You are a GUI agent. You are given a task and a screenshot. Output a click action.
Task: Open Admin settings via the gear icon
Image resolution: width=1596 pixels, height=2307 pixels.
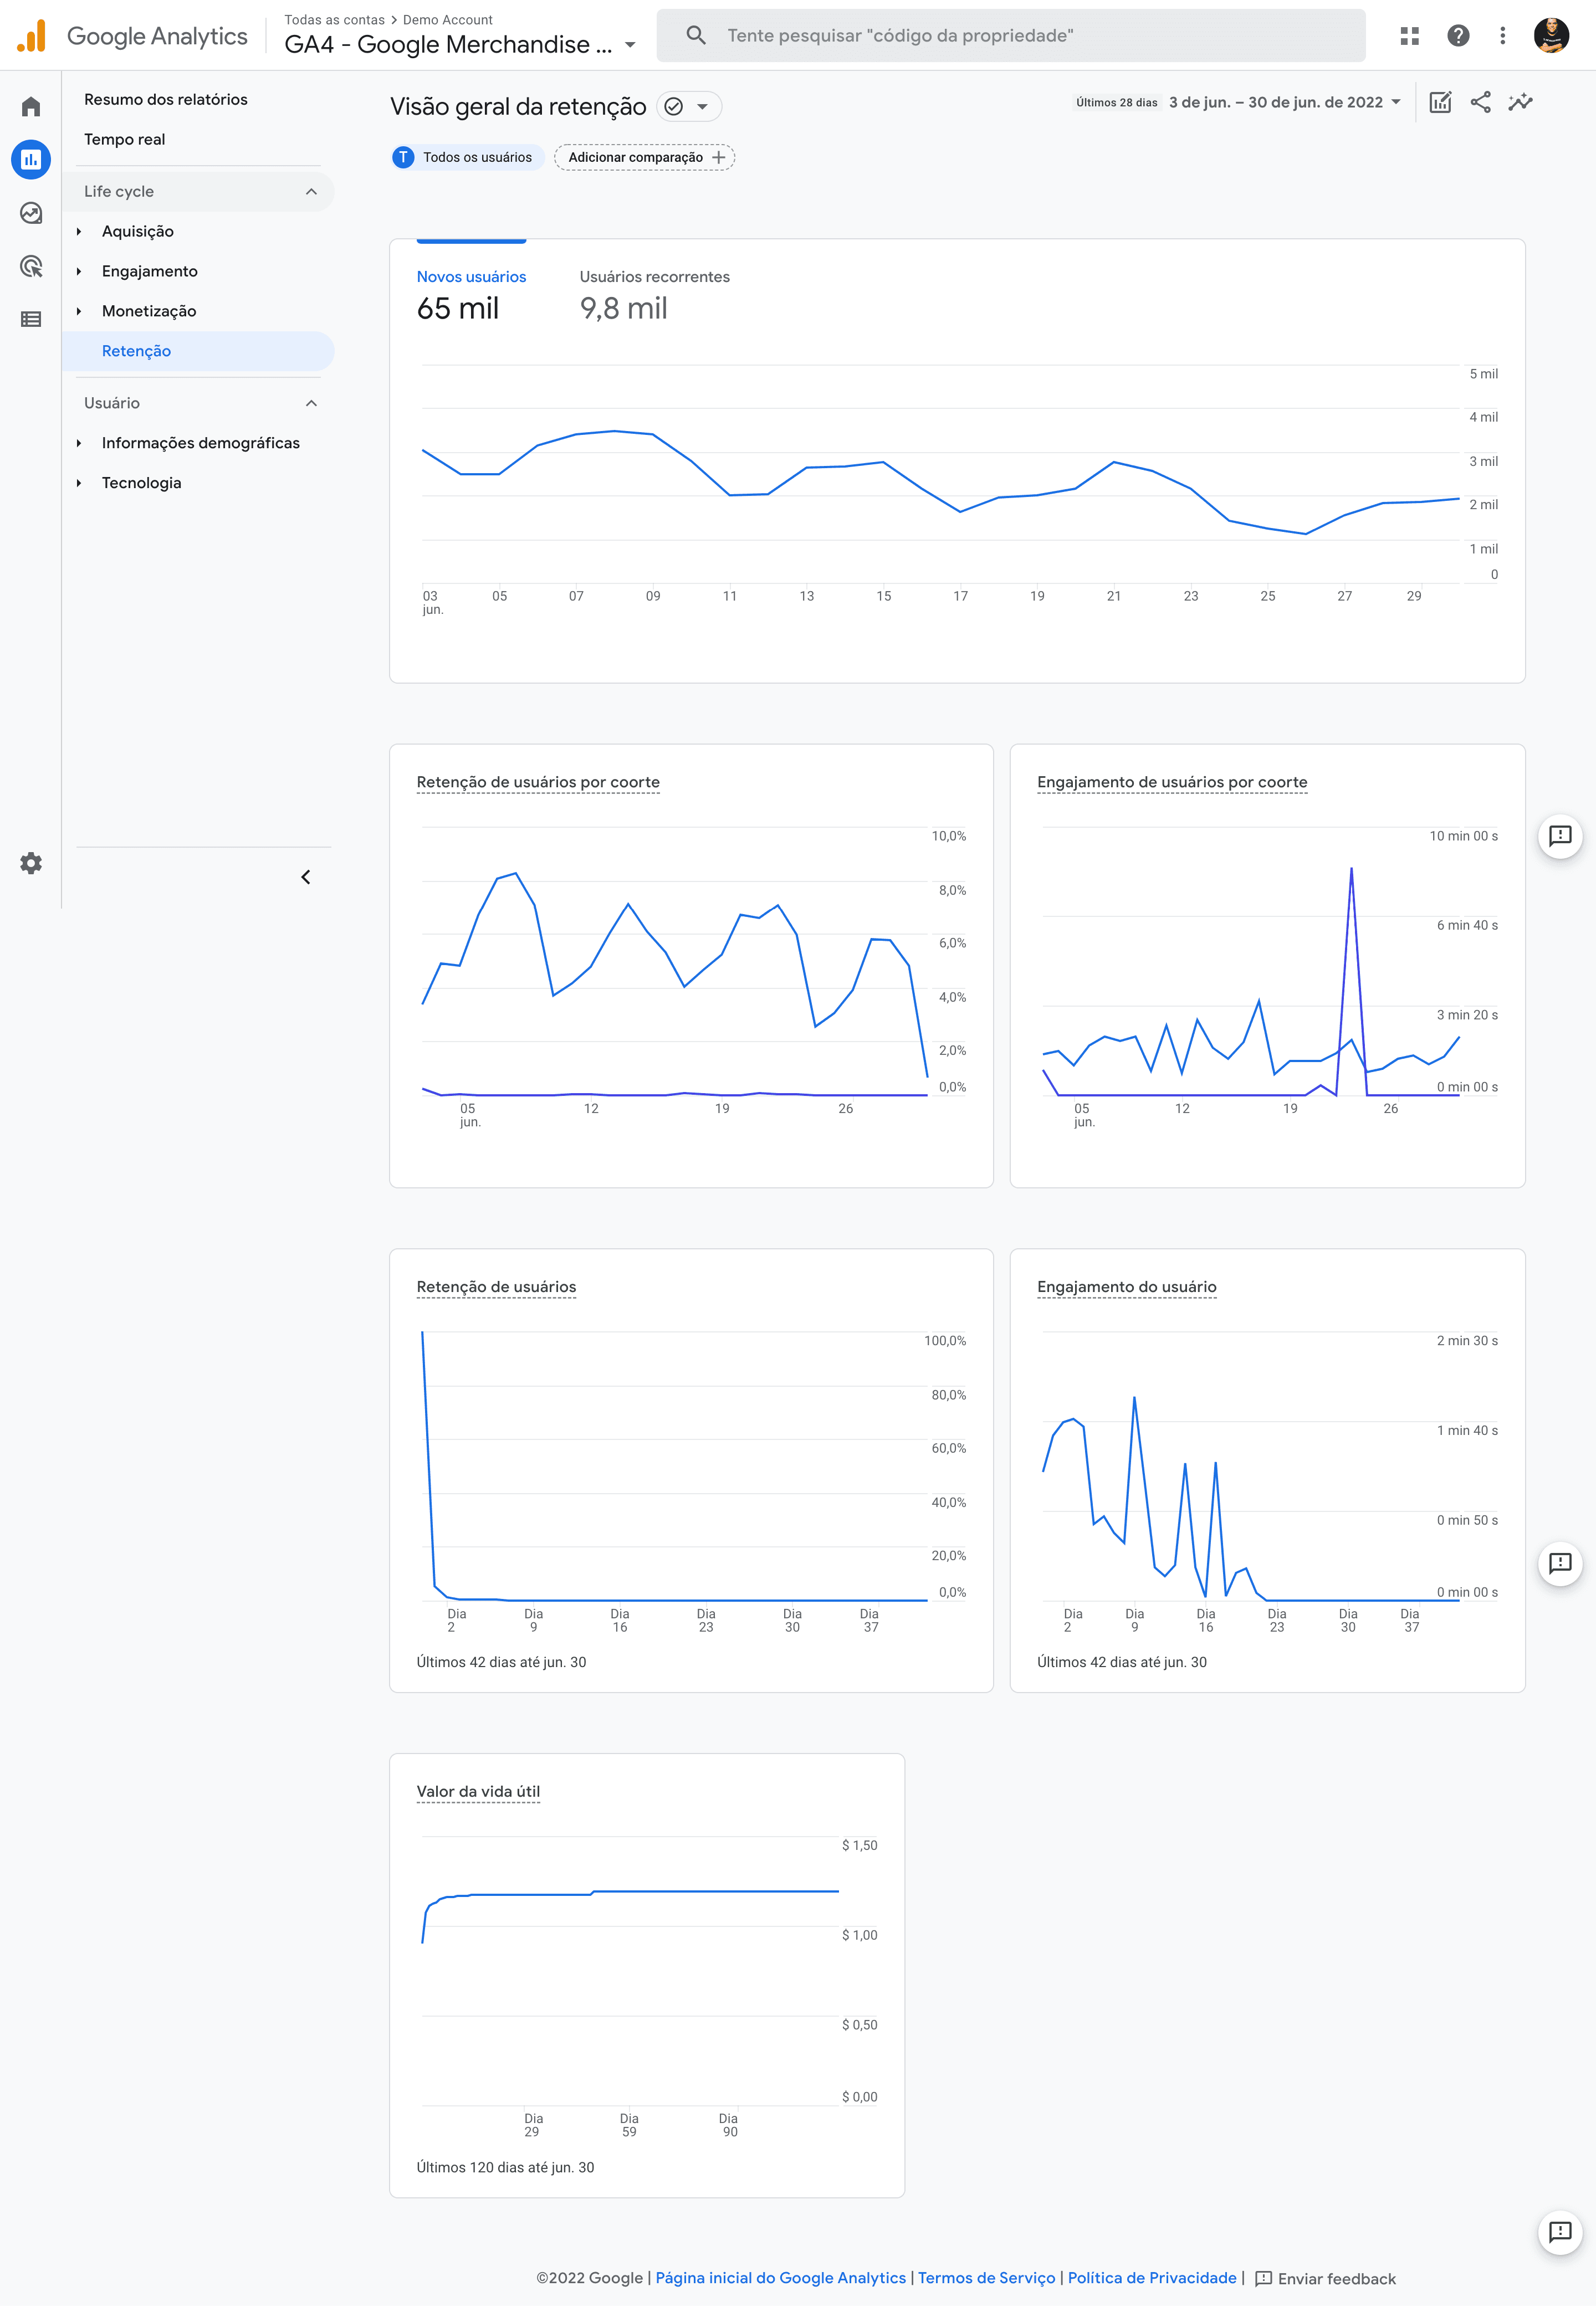[30, 863]
